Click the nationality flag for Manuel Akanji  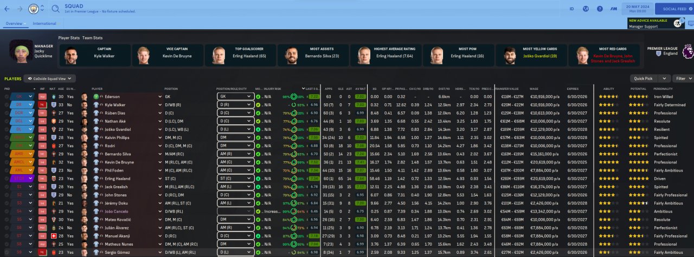click(x=54, y=236)
